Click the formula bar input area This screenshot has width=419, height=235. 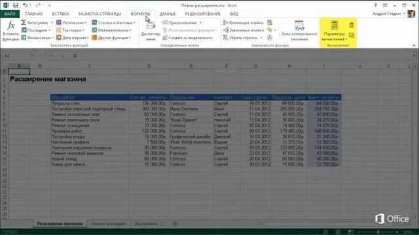[246, 55]
